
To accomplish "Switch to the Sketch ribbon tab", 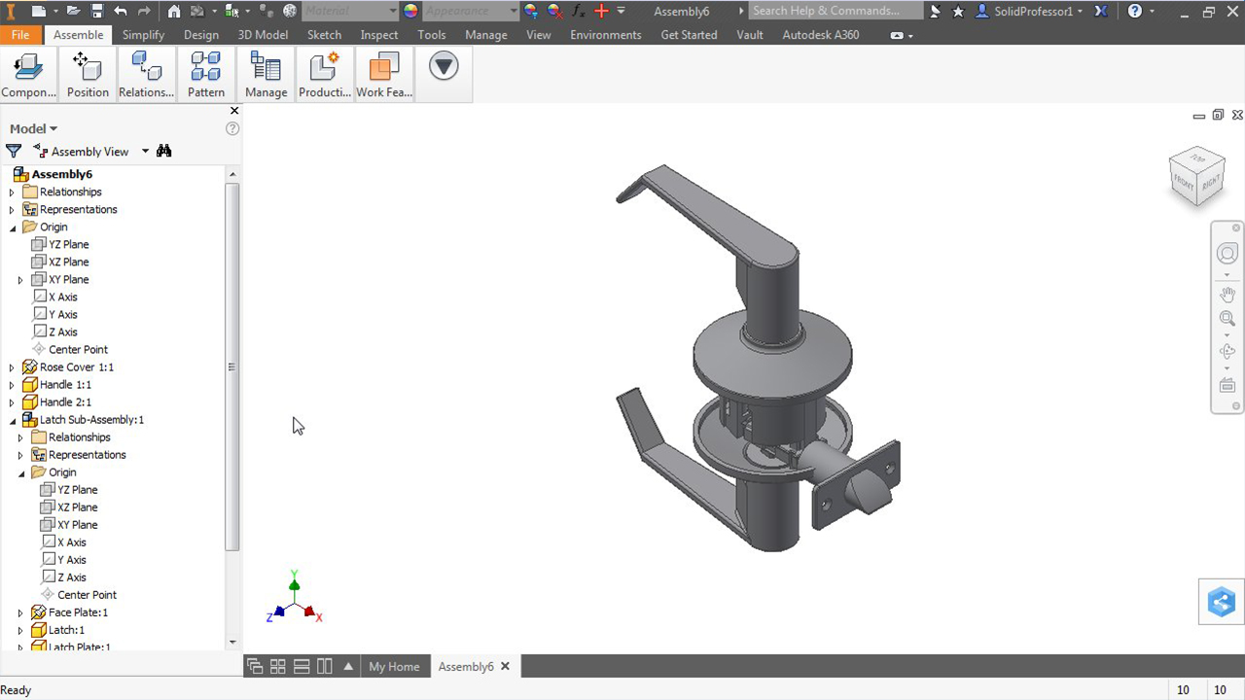I will pyautogui.click(x=324, y=34).
